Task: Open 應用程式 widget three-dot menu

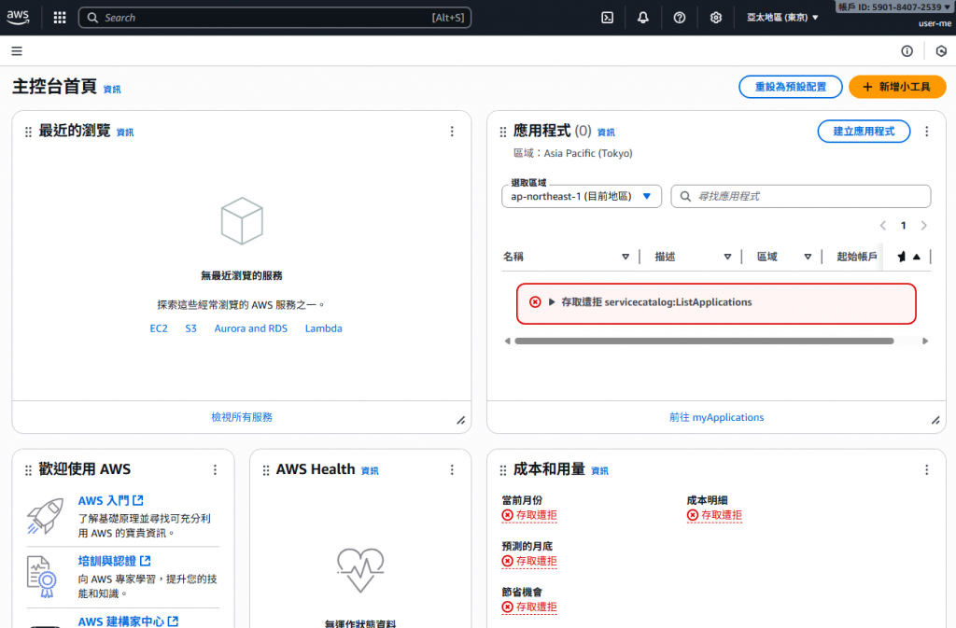Action: coord(927,131)
